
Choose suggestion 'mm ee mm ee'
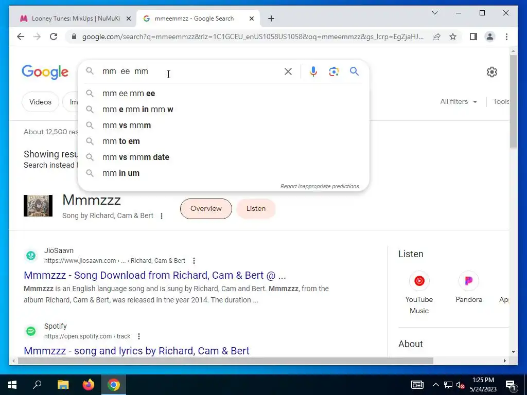(x=223, y=94)
